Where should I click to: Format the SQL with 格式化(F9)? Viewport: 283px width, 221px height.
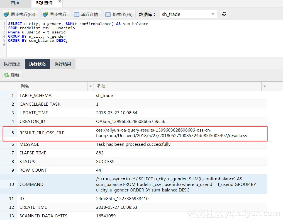pyautogui.click(x=119, y=14)
